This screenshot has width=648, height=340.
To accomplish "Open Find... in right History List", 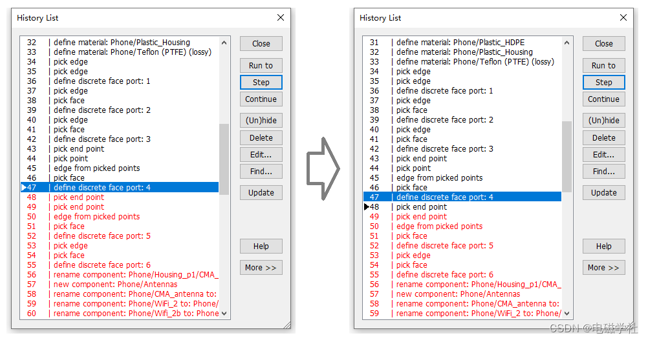I will (x=604, y=172).
